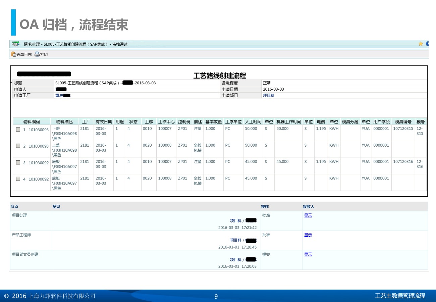The height and width of the screenshot is (302, 436).
Task: Check the row 1 checkbox for 101030093
Action: 18,130
